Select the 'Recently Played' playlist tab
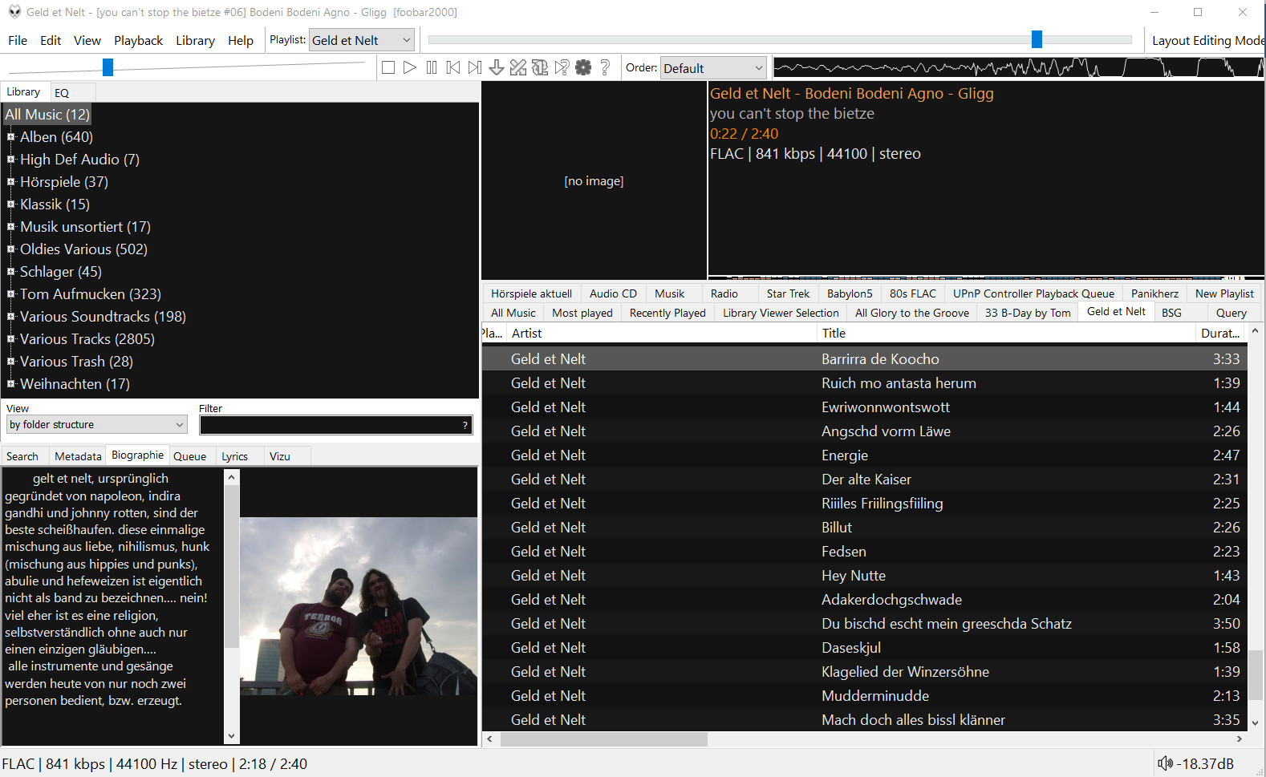 click(667, 313)
